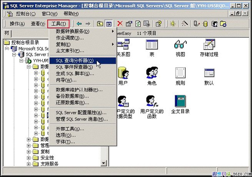The height and width of the screenshot is (177, 252).
Task: Select 外部工具(X)... menu entry
Action: pos(83,129)
